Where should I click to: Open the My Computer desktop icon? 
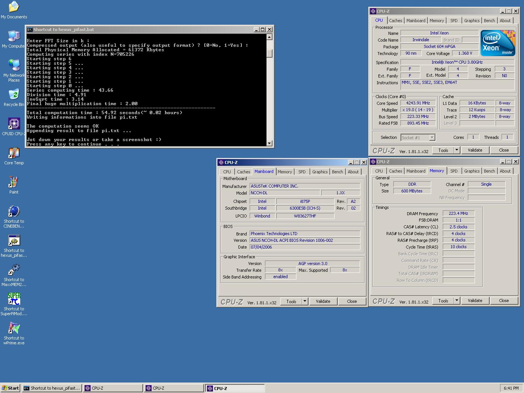pyautogui.click(x=13, y=39)
